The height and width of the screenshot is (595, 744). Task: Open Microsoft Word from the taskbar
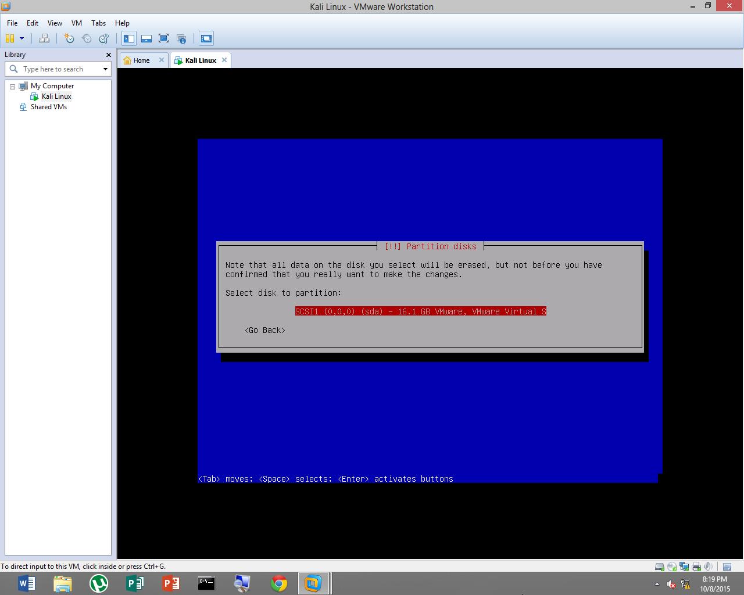click(x=27, y=583)
